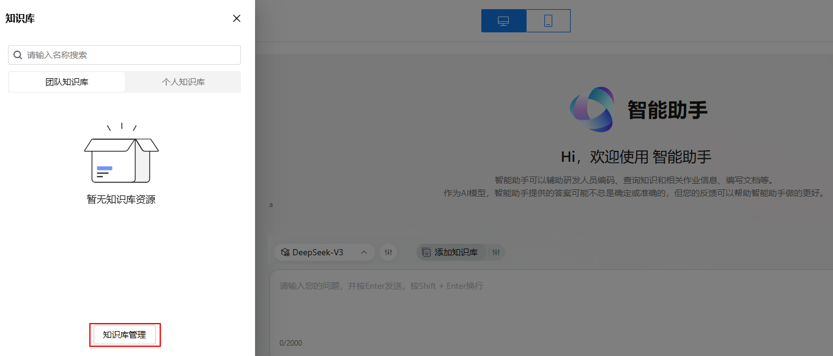Open 知识库管理 button

click(x=125, y=335)
